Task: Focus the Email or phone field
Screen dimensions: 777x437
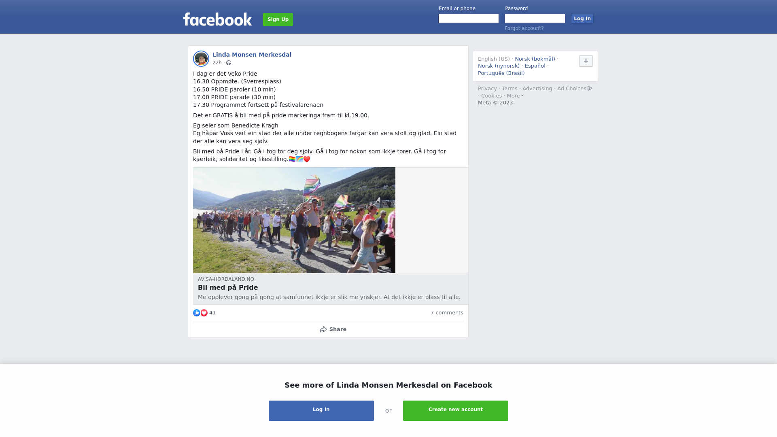Action: point(469,19)
